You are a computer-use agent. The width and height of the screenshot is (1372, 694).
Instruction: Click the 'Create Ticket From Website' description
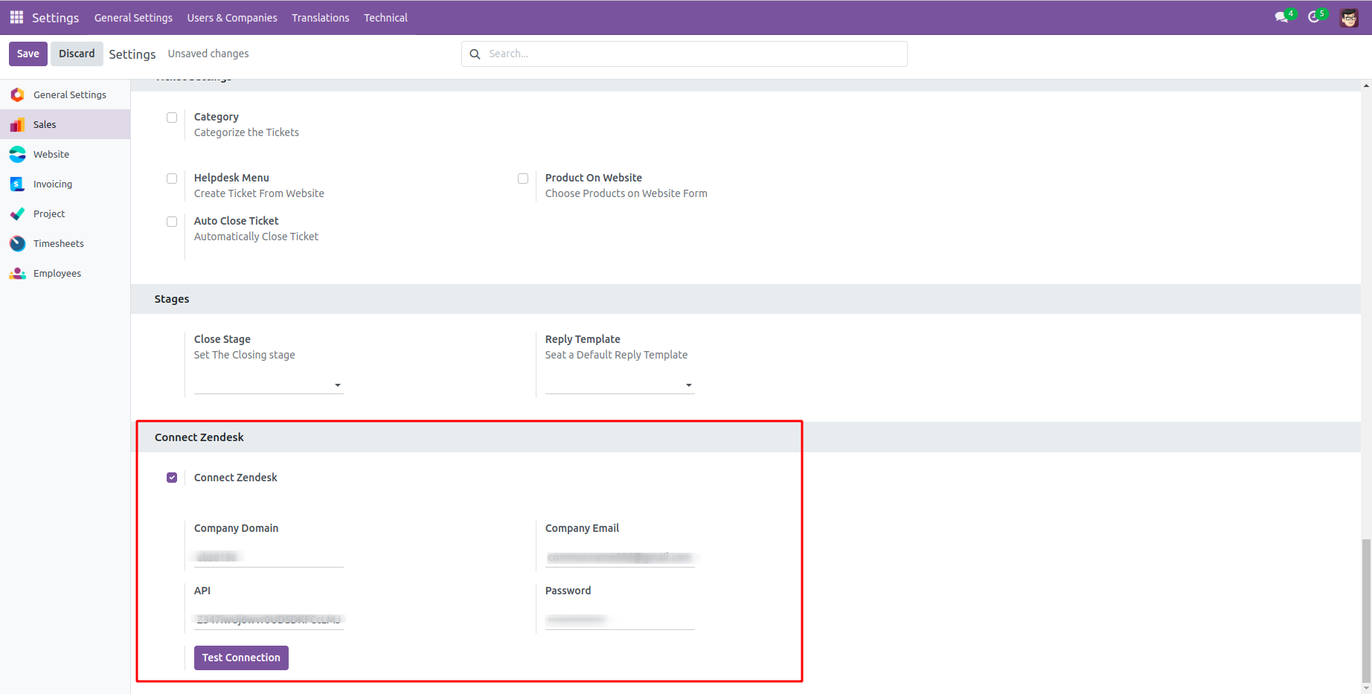tap(259, 193)
